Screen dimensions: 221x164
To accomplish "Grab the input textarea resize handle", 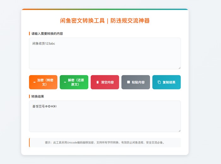I will pos(179,67).
